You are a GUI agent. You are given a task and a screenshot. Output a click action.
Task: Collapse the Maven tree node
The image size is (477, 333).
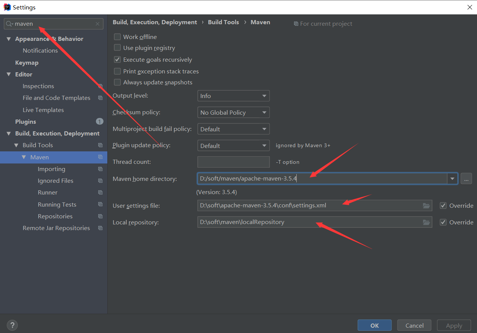click(24, 157)
